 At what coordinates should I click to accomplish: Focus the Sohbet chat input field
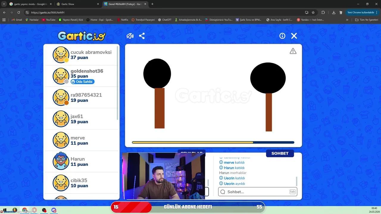click(x=258, y=192)
